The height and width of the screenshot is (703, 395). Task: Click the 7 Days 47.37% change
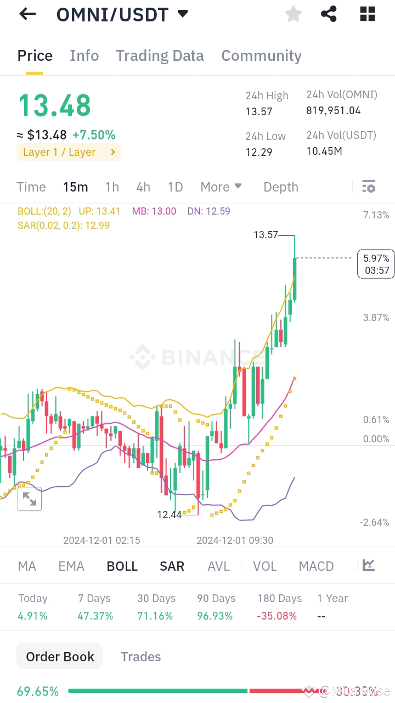(x=95, y=616)
